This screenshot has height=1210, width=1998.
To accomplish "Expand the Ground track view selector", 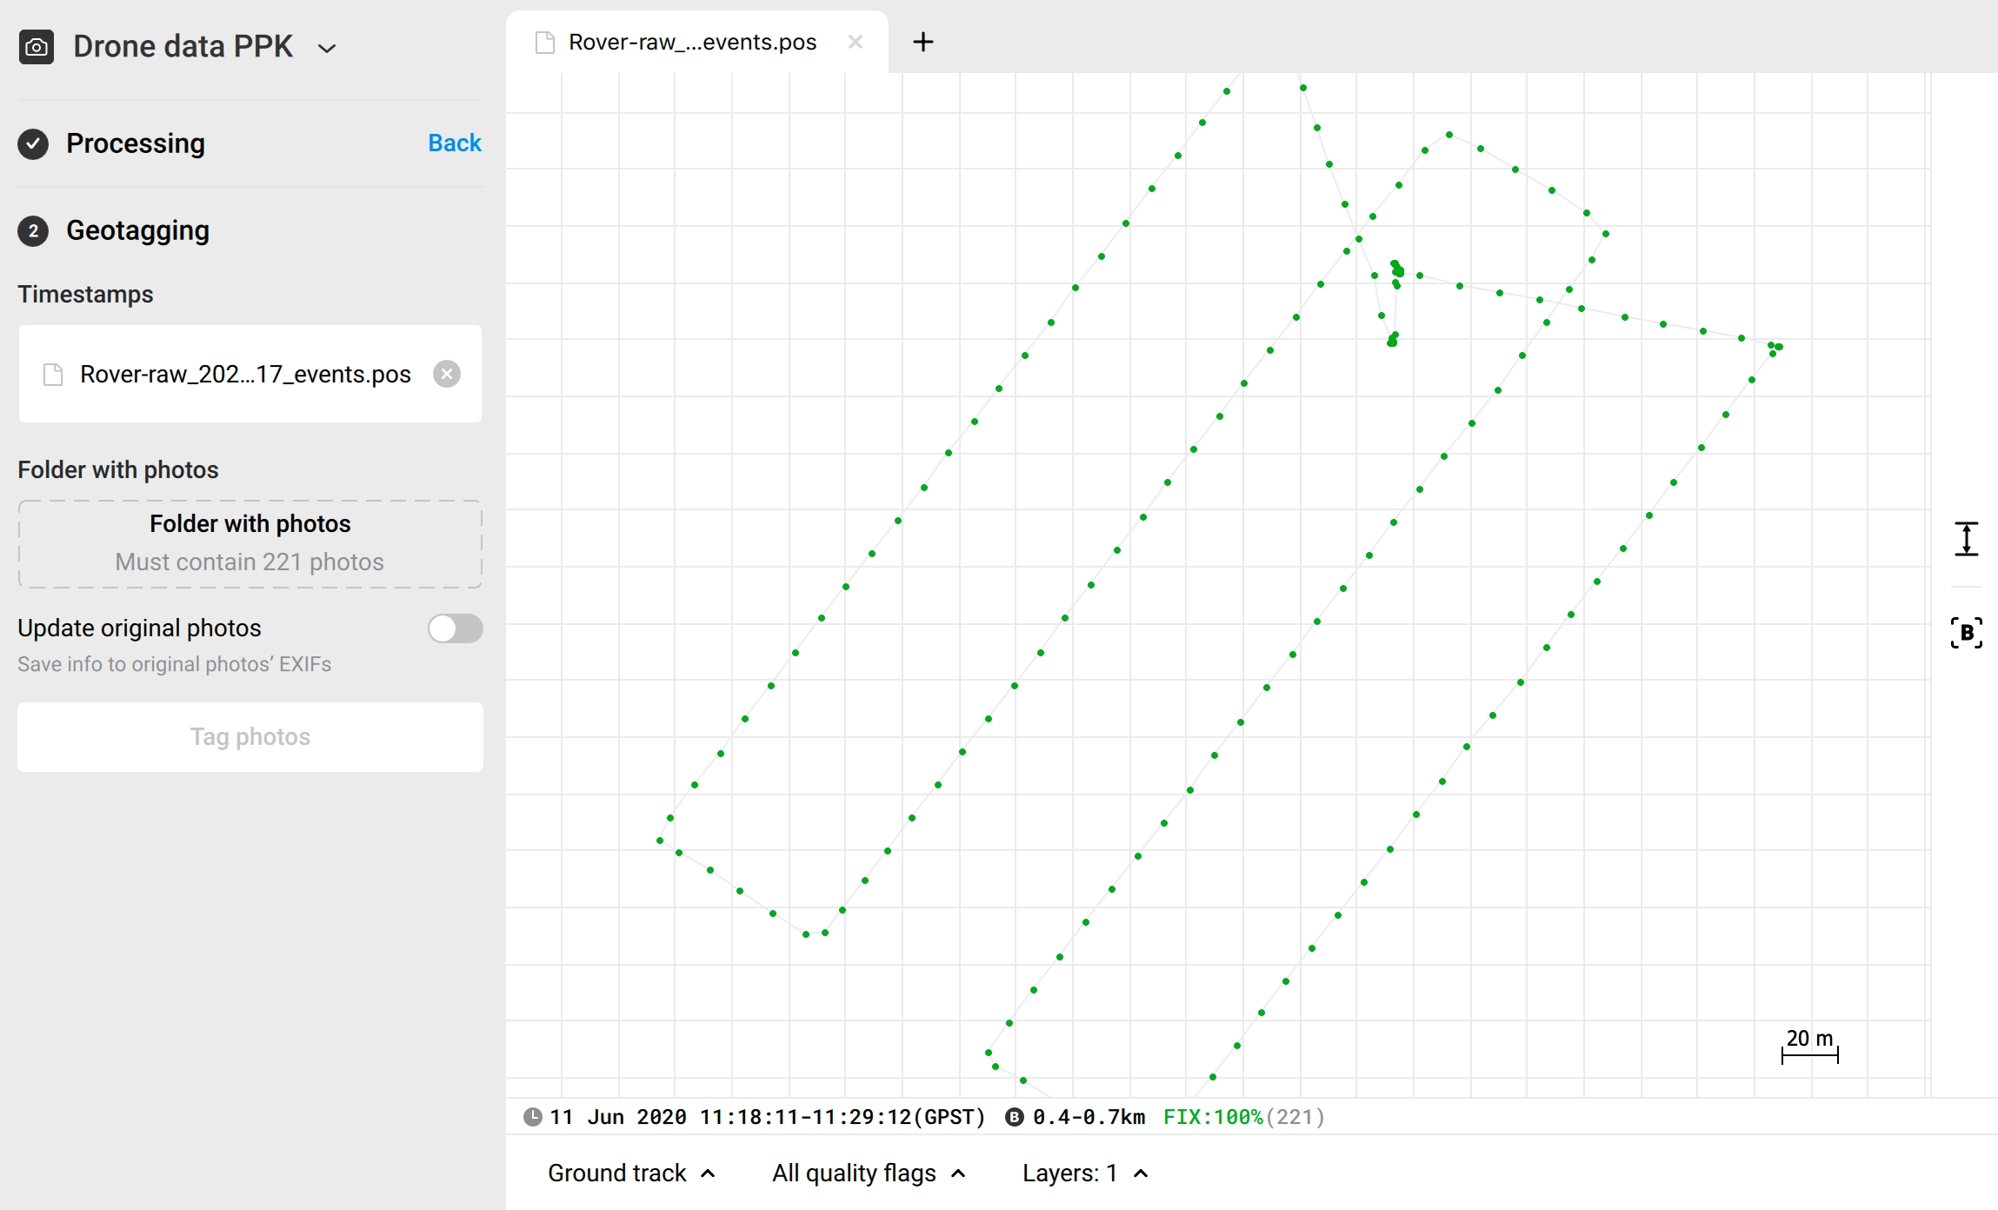I will coord(631,1173).
